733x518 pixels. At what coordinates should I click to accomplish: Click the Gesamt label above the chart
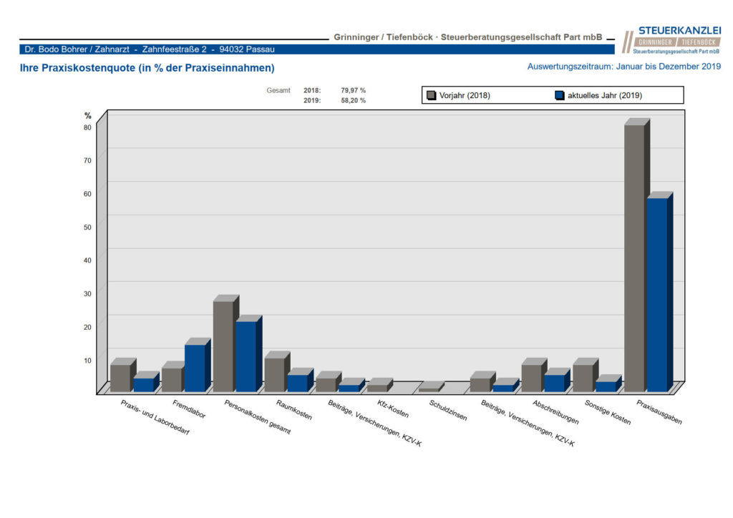click(278, 91)
